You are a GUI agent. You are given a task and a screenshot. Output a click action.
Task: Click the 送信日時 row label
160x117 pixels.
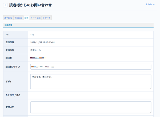(x=10, y=42)
